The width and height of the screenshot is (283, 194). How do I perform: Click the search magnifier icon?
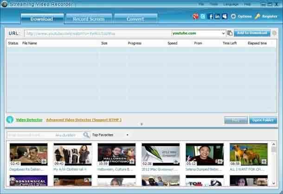pyautogui.click(x=86, y=135)
